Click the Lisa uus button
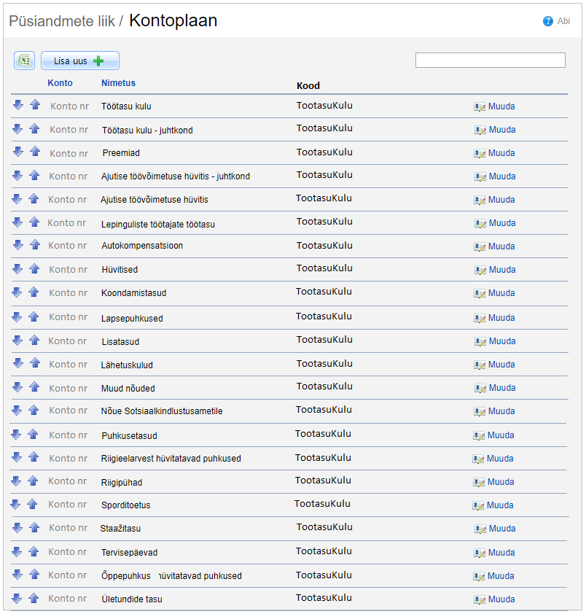The image size is (586, 614). (x=79, y=61)
